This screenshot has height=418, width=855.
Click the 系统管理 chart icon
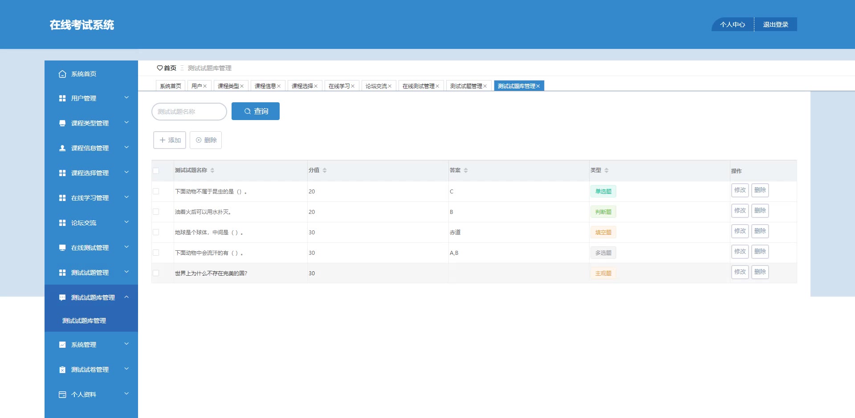62,345
